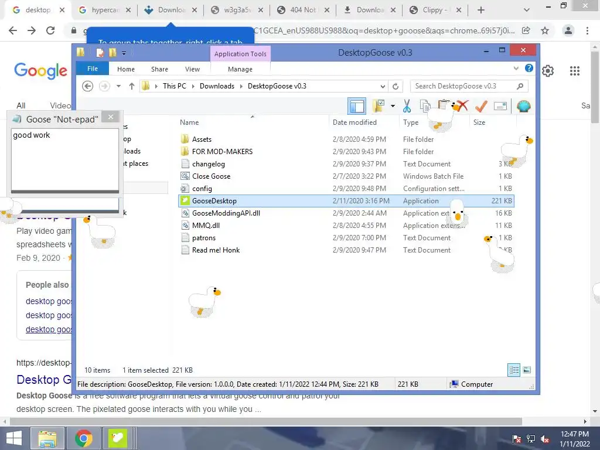Image resolution: width=600 pixels, height=450 pixels.
Task: Click inside the Goose Not-epad text area
Action: pos(64,159)
